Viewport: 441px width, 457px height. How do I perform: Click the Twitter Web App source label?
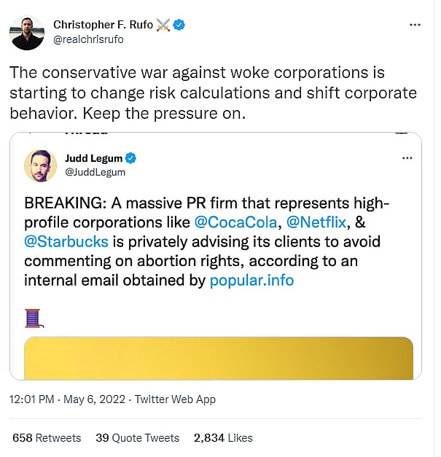click(175, 399)
